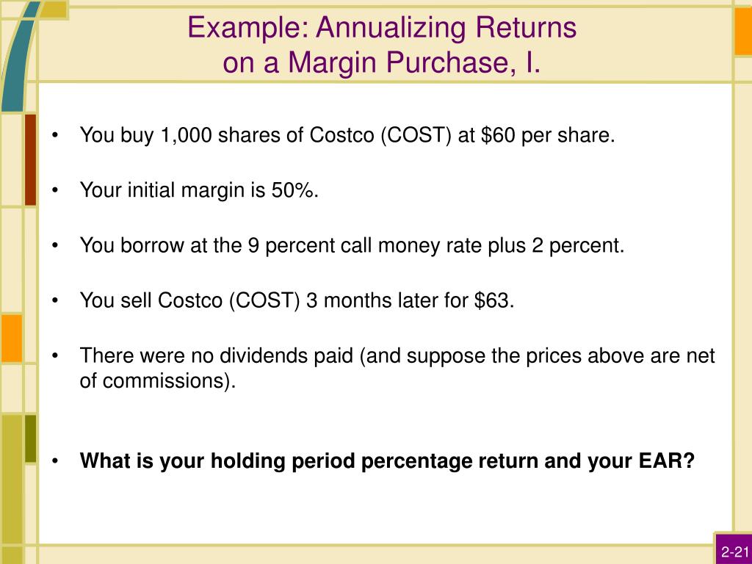
Task: Click the orange square on the left edge
Action: pyautogui.click(x=11, y=338)
